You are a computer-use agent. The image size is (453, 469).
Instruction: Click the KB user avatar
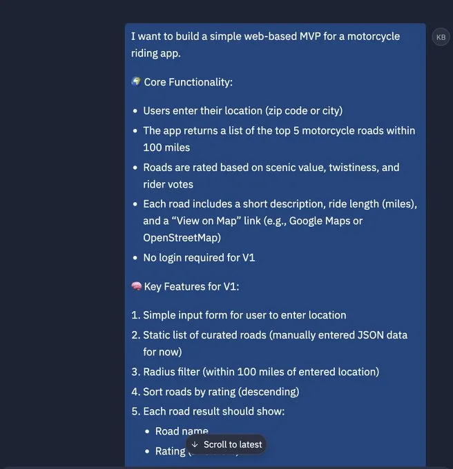(441, 37)
